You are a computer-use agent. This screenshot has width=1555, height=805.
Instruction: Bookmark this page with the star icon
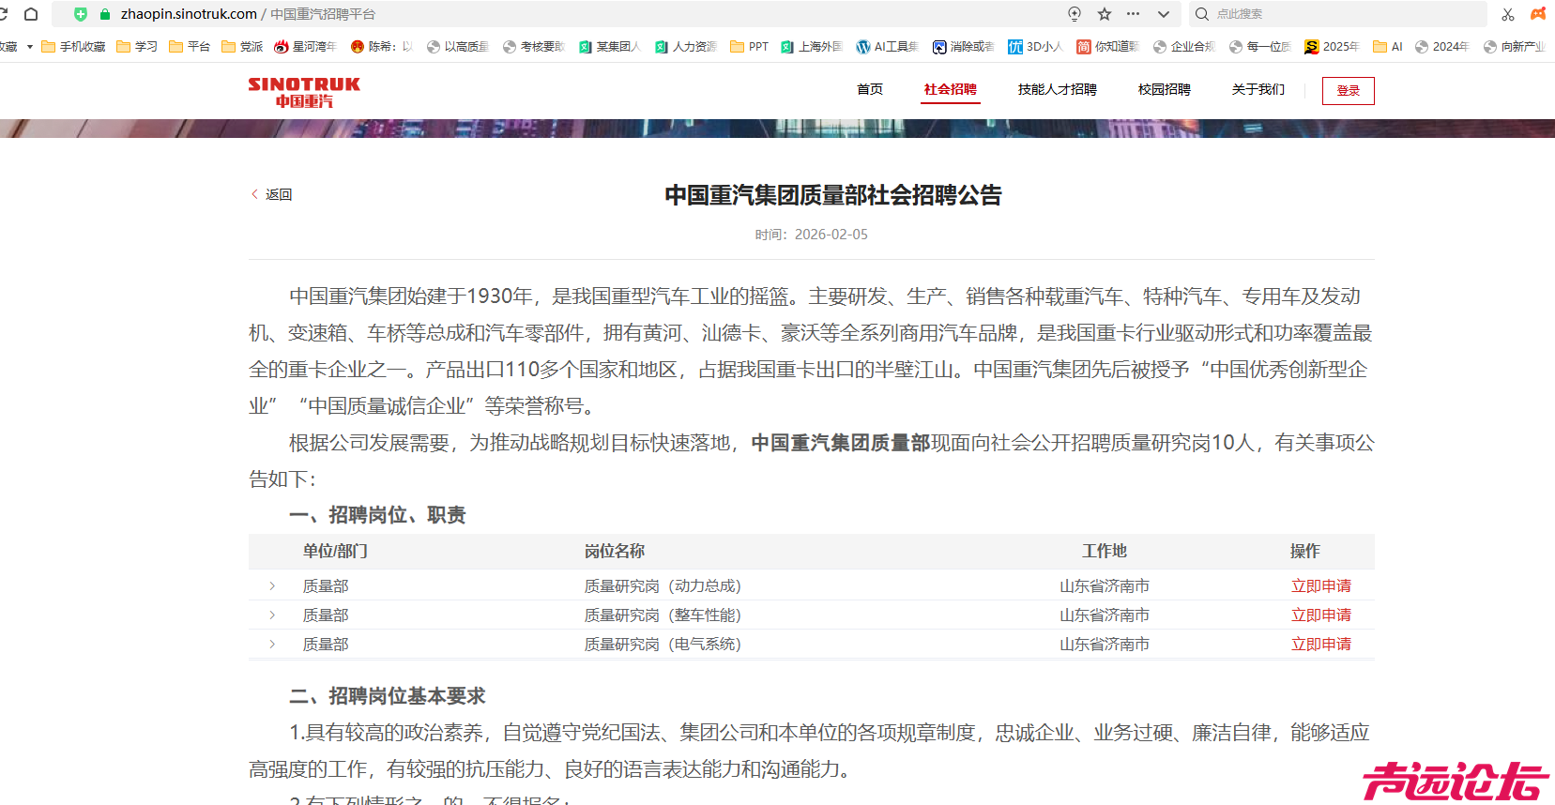click(1105, 14)
